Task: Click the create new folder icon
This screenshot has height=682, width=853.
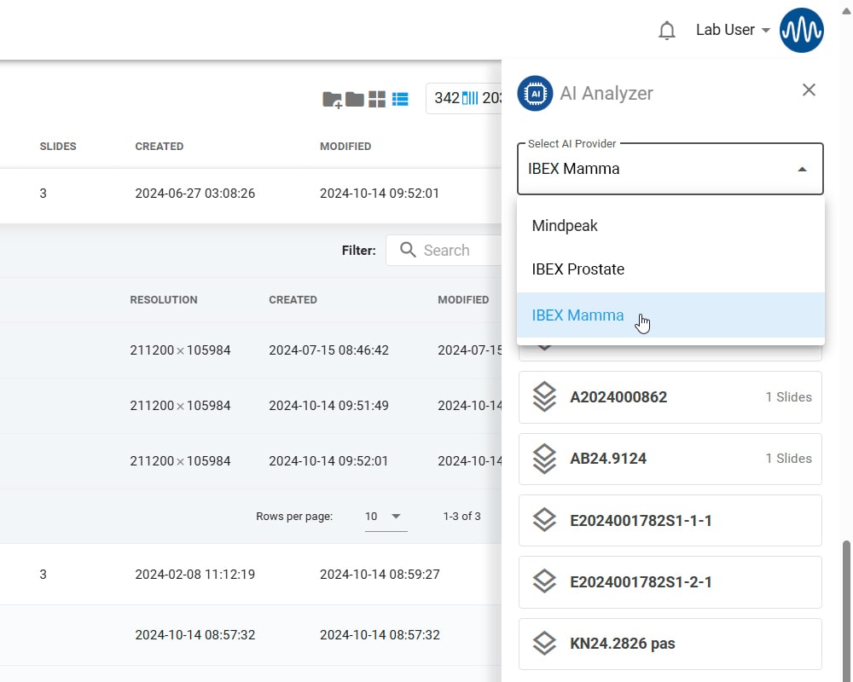Action: coord(332,99)
